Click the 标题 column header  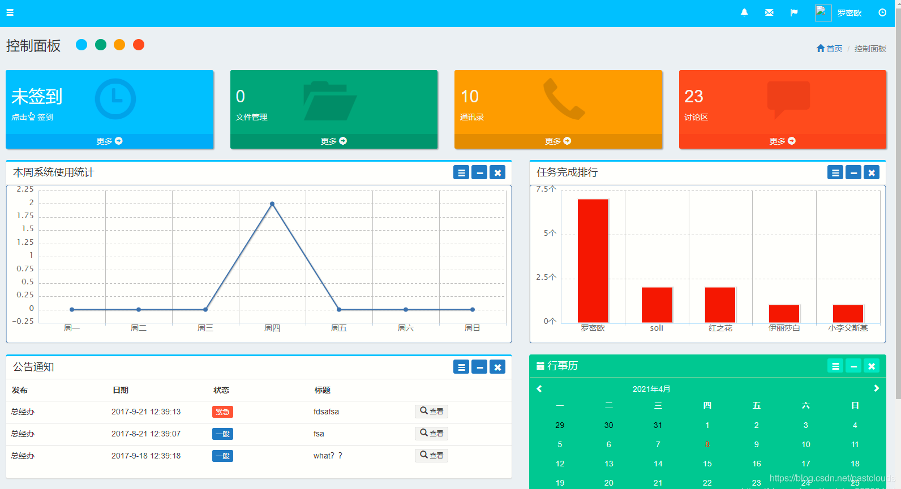tap(323, 390)
